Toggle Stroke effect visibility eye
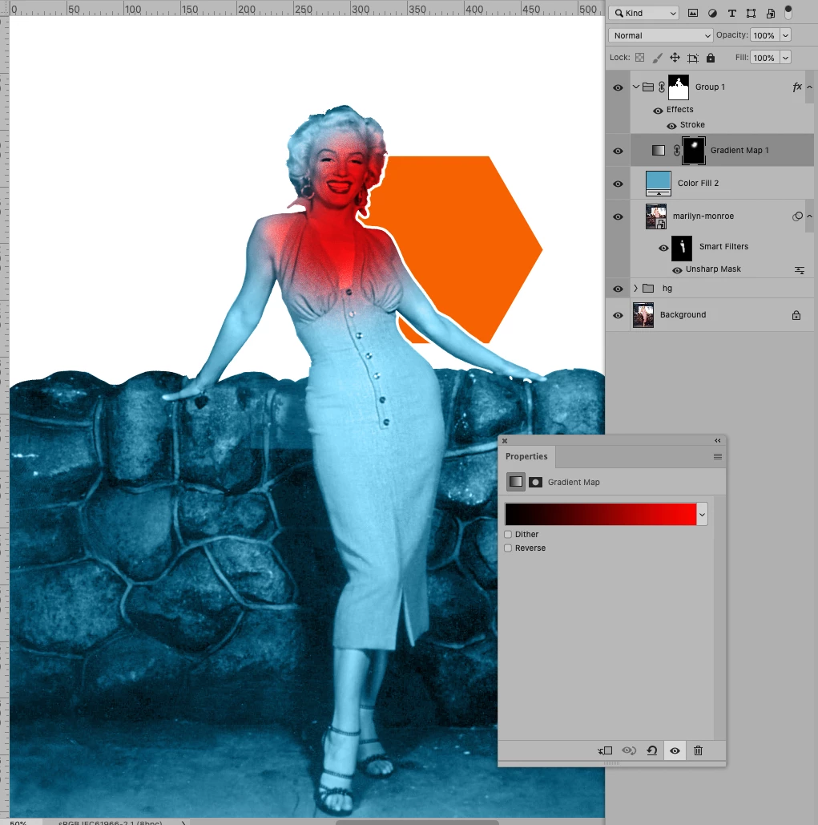Screen dimensions: 818x825 671,126
